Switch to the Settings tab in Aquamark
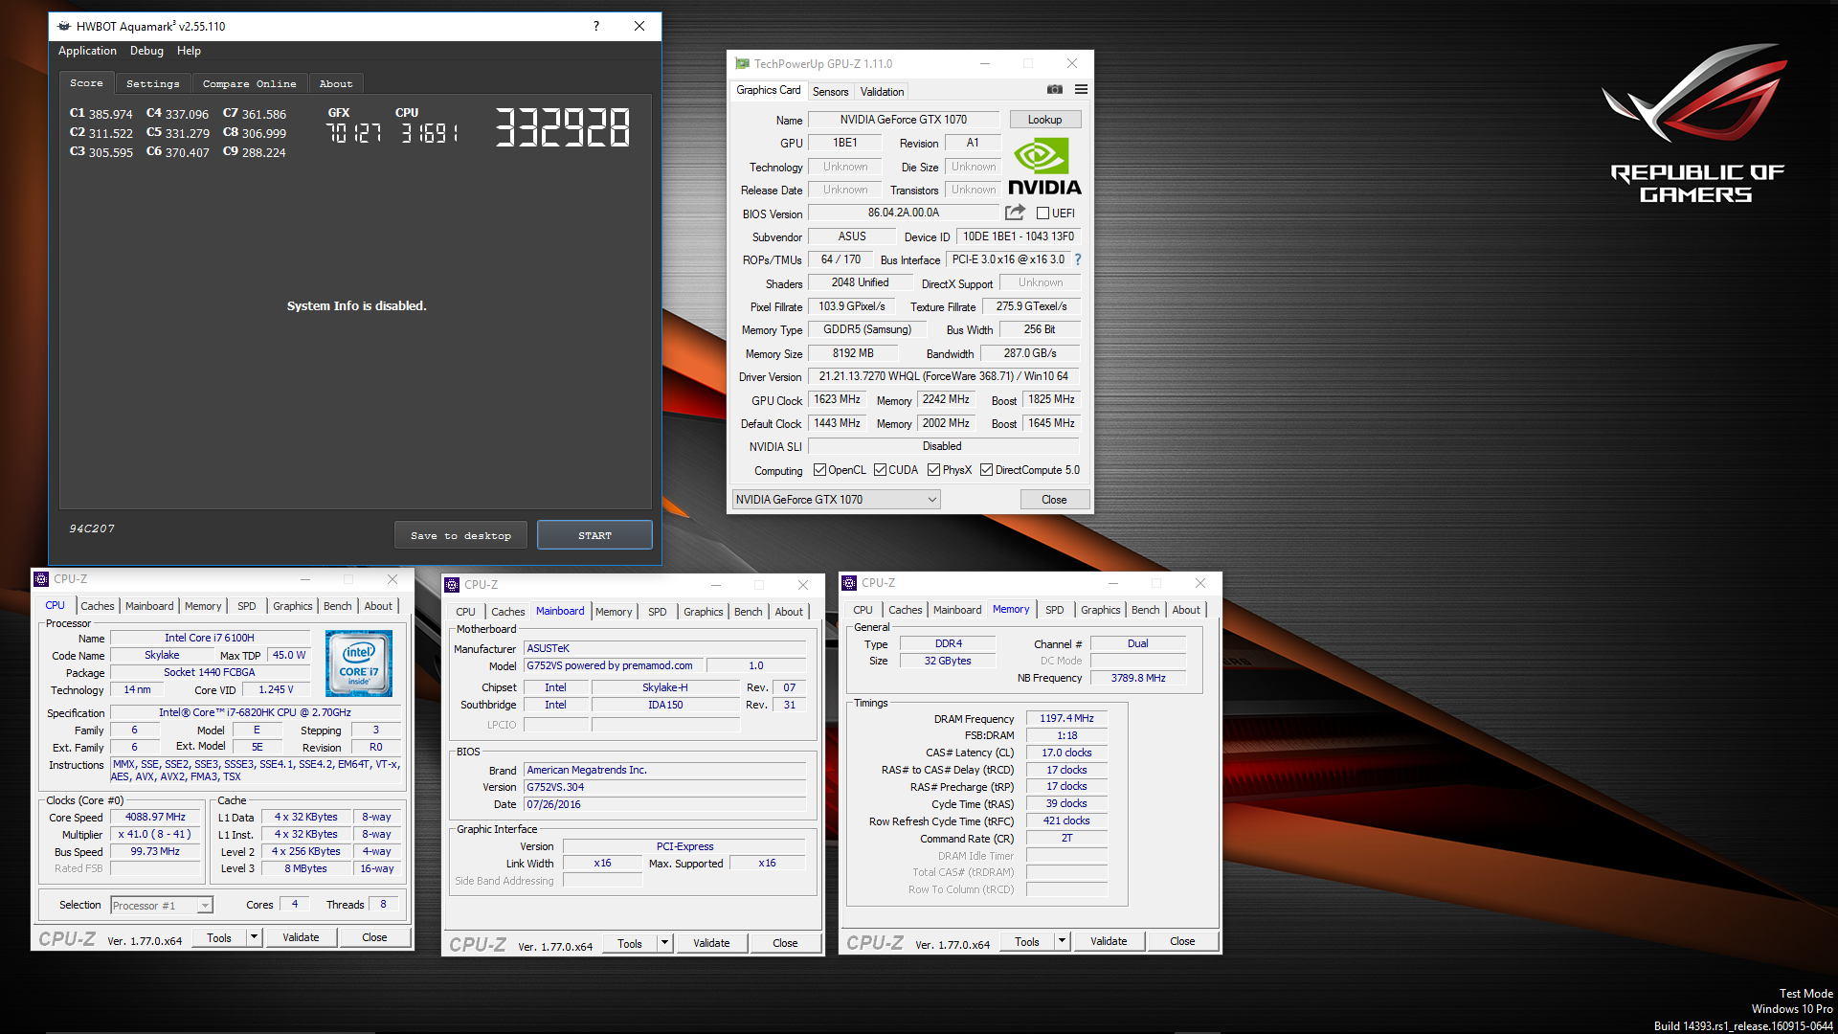The width and height of the screenshot is (1838, 1034). 153,83
